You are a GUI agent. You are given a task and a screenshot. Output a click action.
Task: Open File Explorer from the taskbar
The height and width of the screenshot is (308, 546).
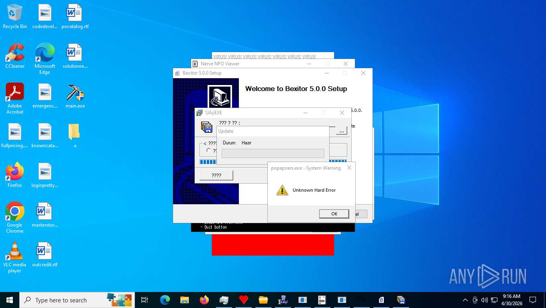[185, 300]
